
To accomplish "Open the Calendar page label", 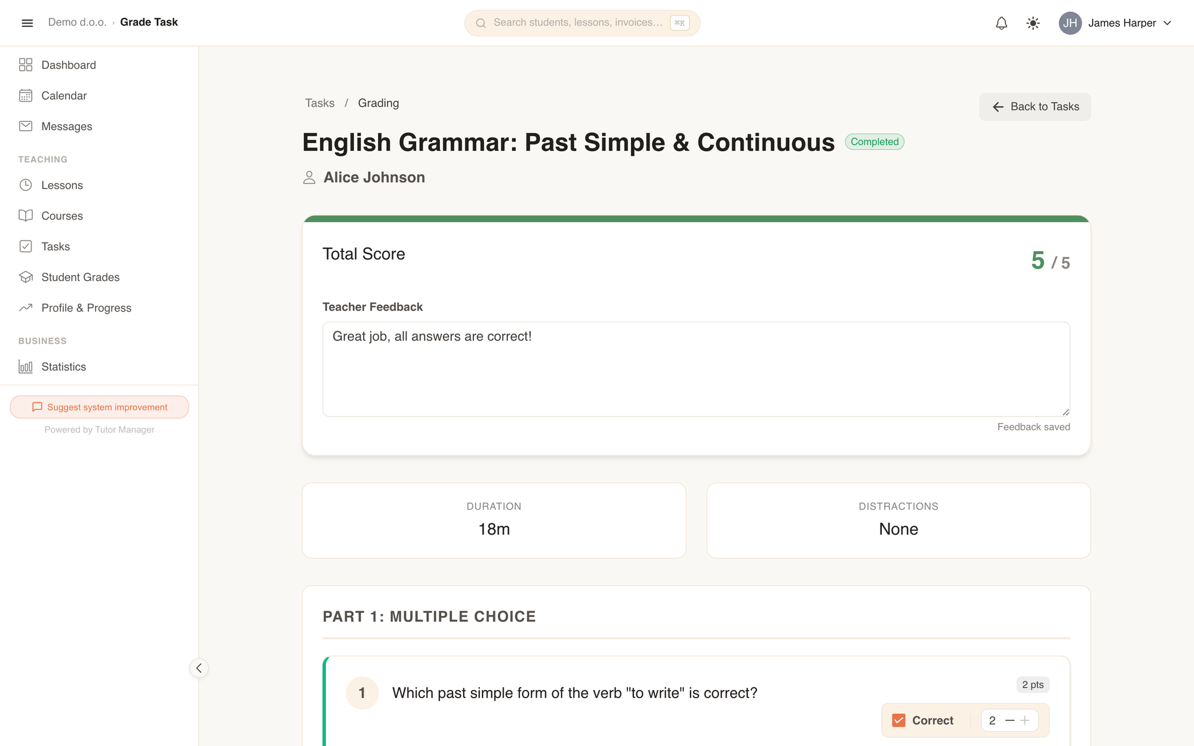I will (64, 95).
